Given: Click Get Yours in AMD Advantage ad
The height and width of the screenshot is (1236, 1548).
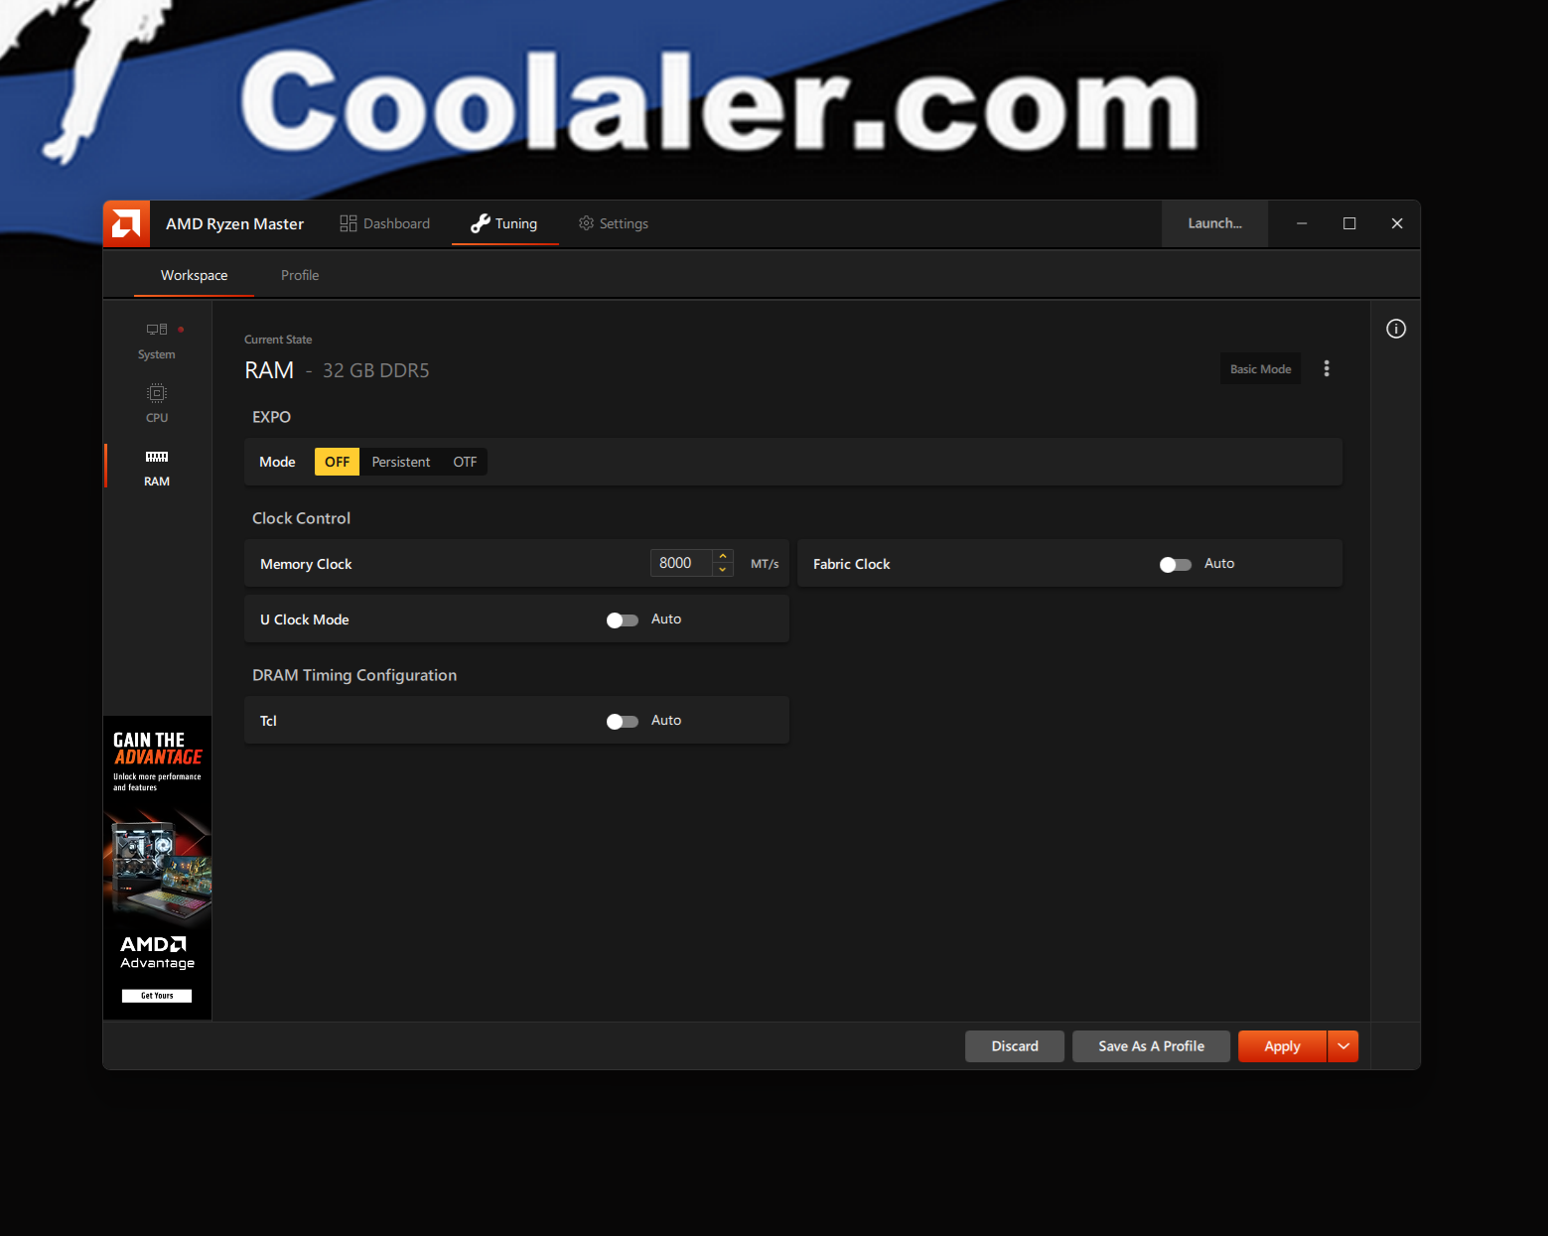Looking at the screenshot, I should [x=157, y=996].
